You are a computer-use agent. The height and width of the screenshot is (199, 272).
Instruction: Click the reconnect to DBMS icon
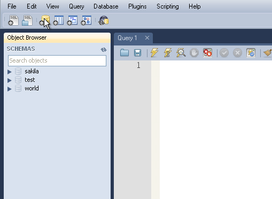pyautogui.click(x=104, y=20)
